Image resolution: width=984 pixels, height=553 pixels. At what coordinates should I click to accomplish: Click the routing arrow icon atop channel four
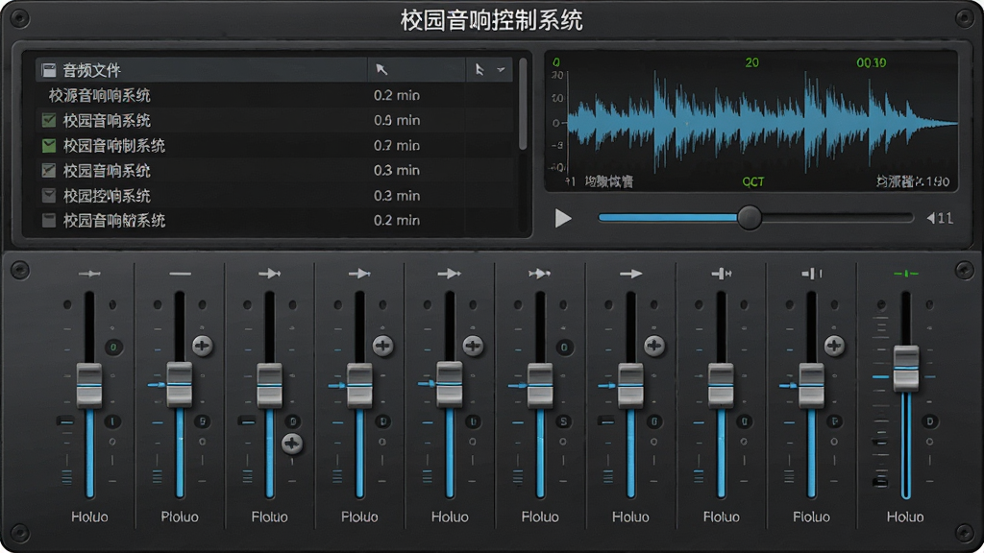tap(359, 274)
